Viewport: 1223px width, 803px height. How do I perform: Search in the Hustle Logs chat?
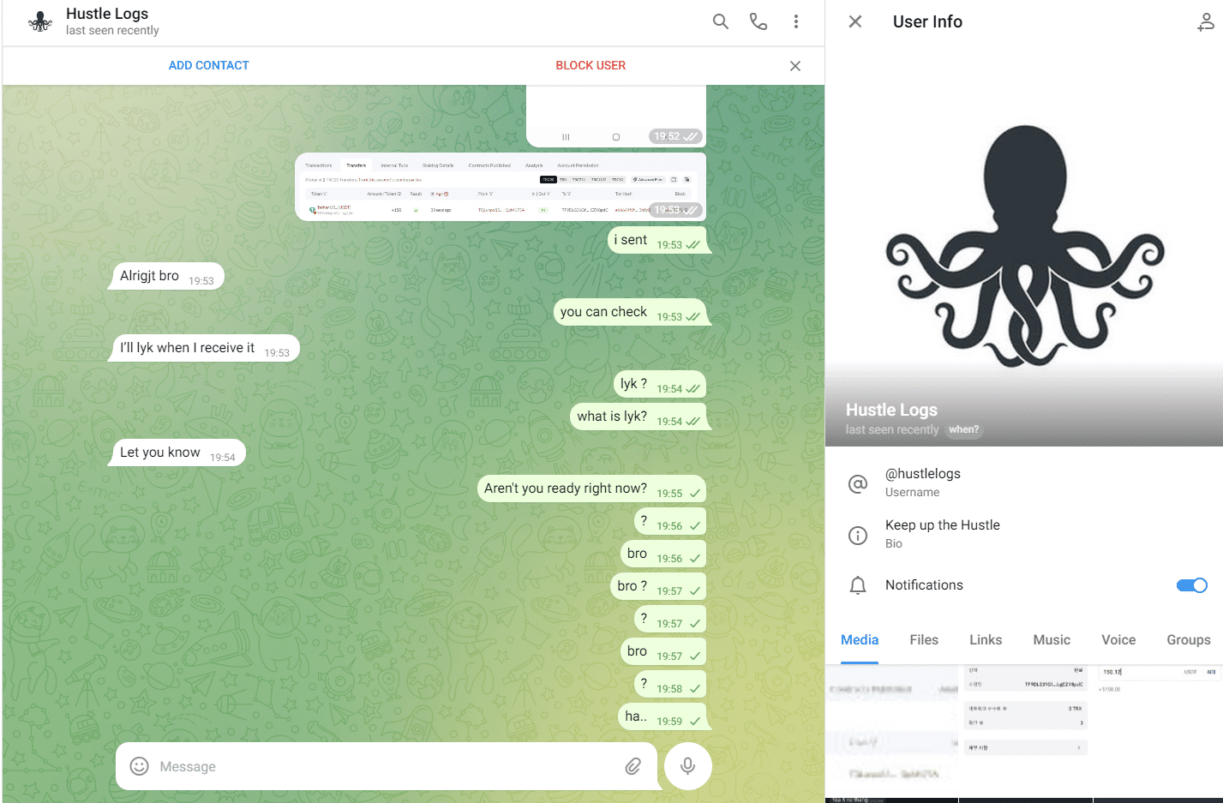click(x=721, y=21)
